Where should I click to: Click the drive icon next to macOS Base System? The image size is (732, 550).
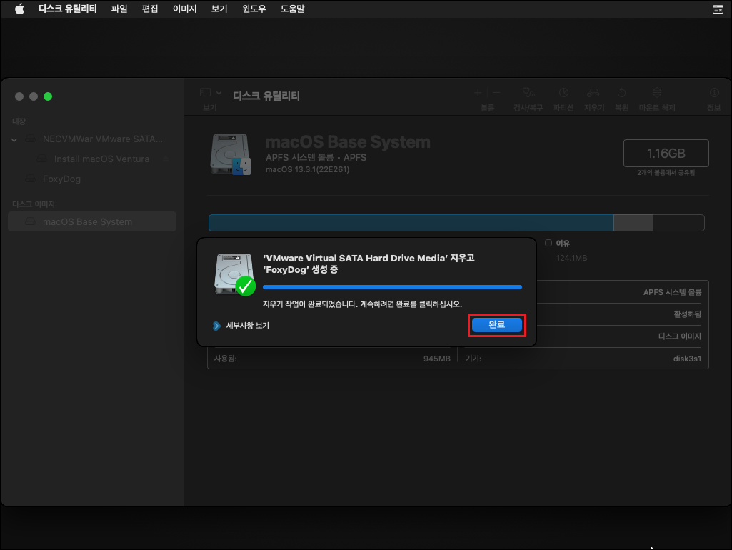[x=31, y=221]
